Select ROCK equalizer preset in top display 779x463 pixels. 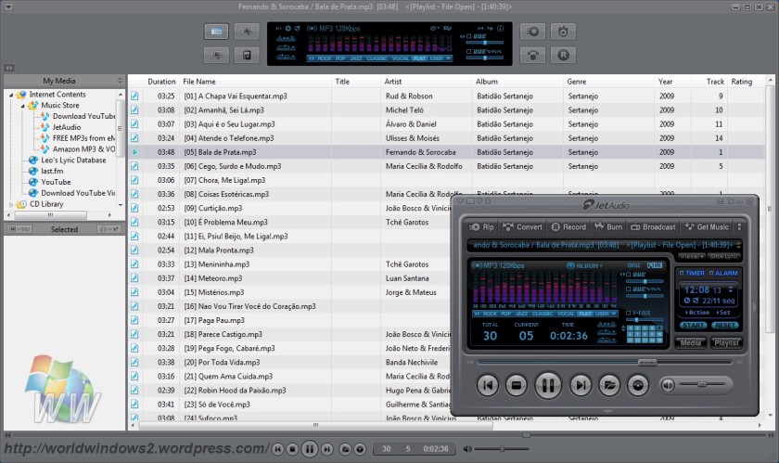(x=324, y=58)
